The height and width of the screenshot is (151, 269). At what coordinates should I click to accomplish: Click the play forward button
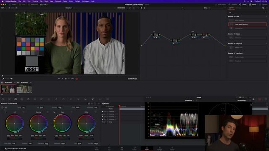[69, 79]
